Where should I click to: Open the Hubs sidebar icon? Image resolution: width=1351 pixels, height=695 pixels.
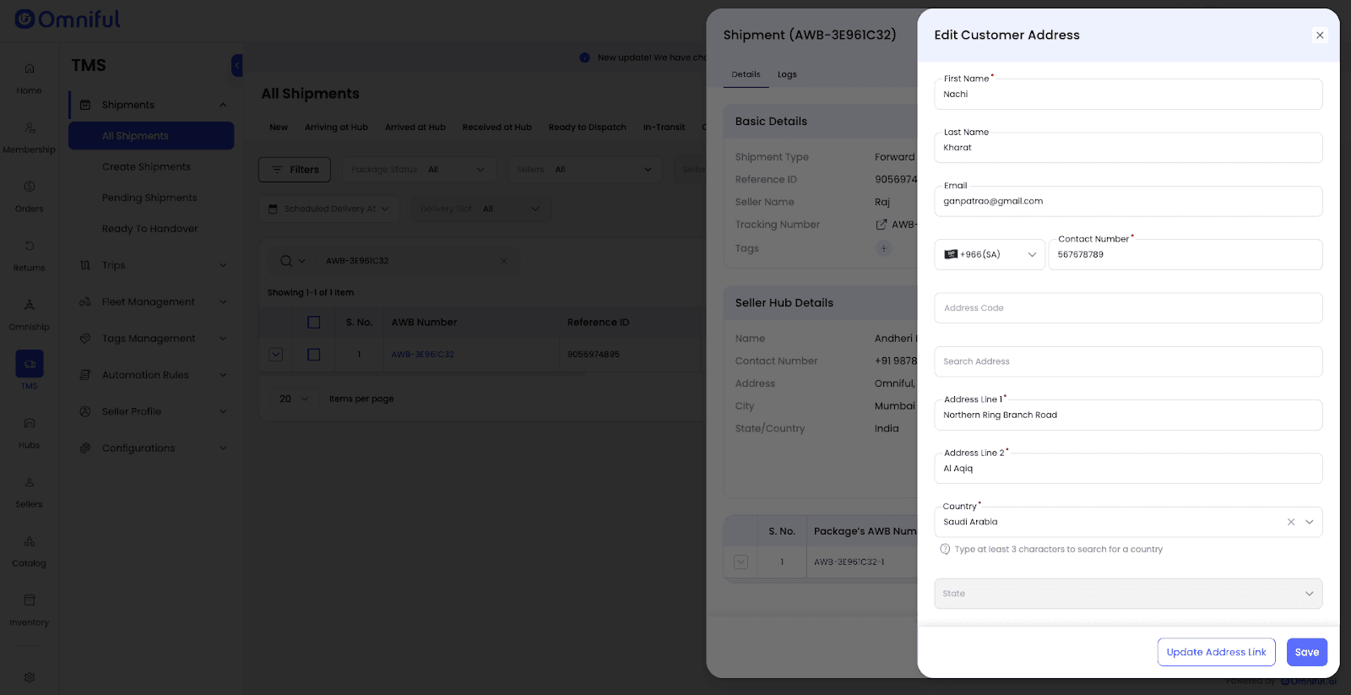tap(30, 424)
